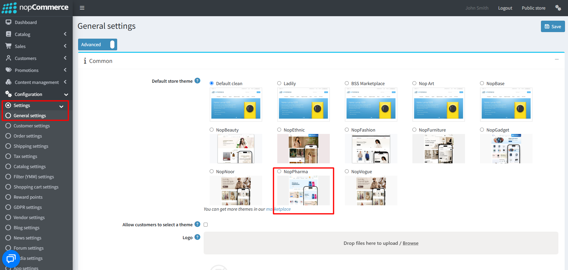Open the live chat bubble icon
The height and width of the screenshot is (270, 568).
[11, 259]
